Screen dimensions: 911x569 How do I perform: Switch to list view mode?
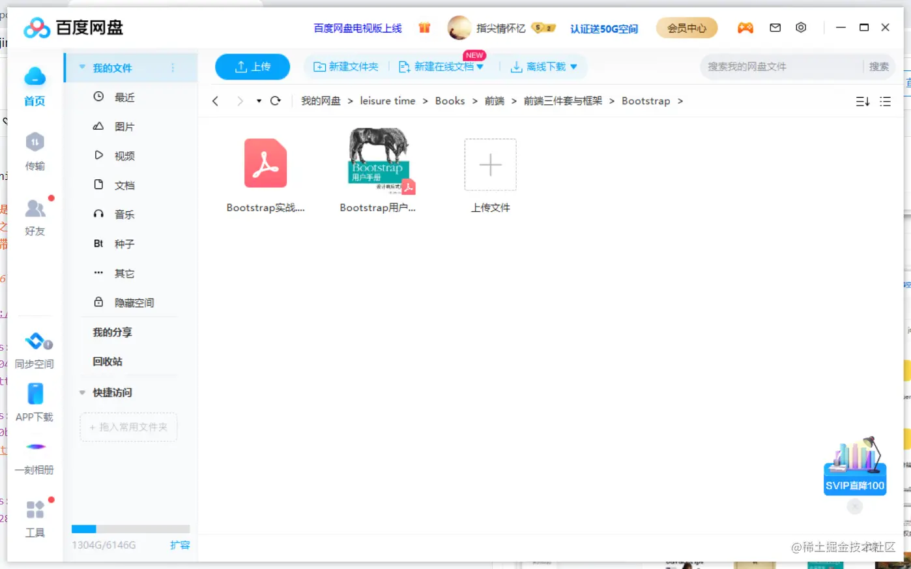[885, 102]
